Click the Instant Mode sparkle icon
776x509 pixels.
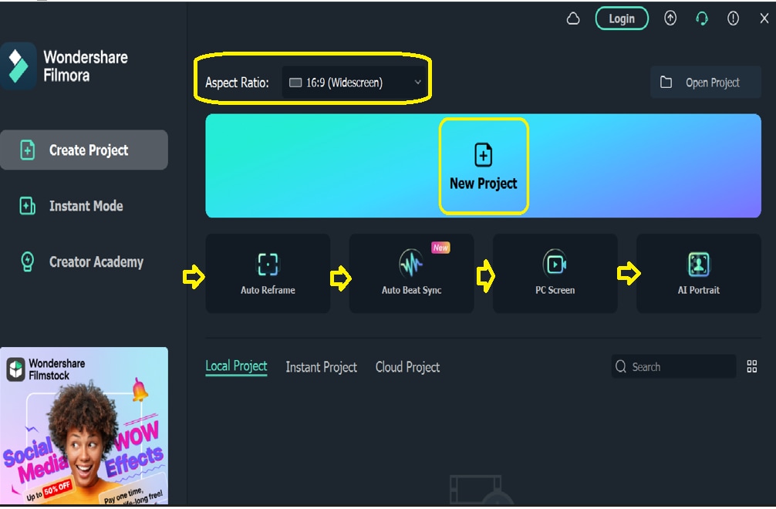pos(27,206)
